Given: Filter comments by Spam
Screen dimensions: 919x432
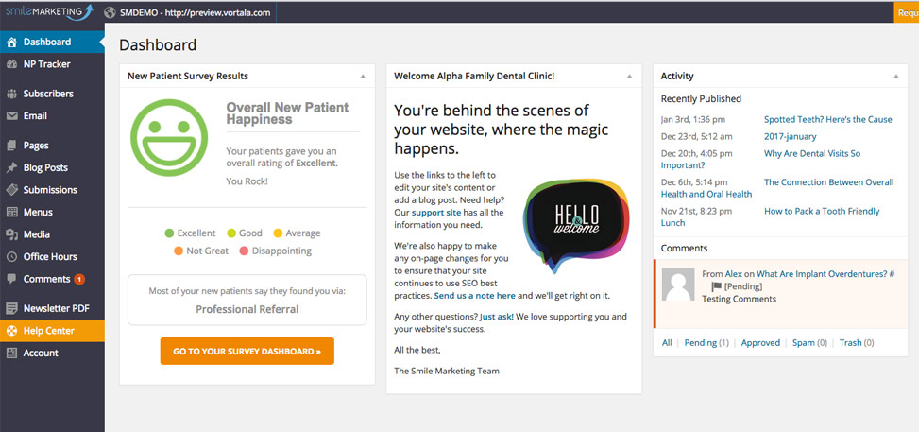Looking at the screenshot, I should point(804,343).
